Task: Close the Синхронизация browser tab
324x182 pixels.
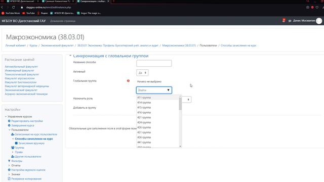Action: 108,1
